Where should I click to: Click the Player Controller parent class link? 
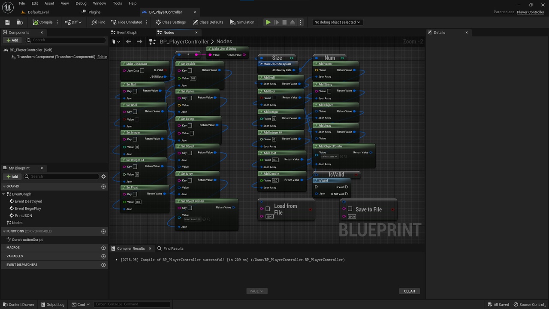pyautogui.click(x=531, y=12)
